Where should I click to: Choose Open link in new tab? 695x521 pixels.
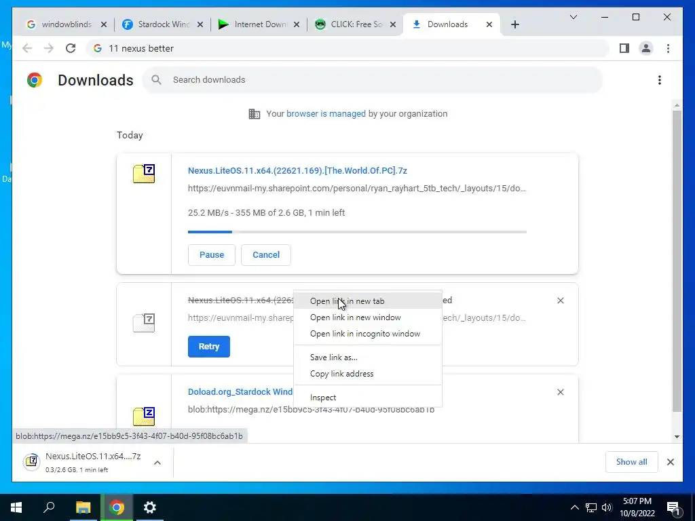[x=367, y=301]
